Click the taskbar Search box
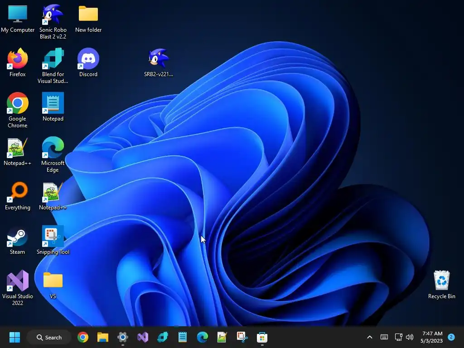Screen dimensions: 464x348 click(49, 337)
